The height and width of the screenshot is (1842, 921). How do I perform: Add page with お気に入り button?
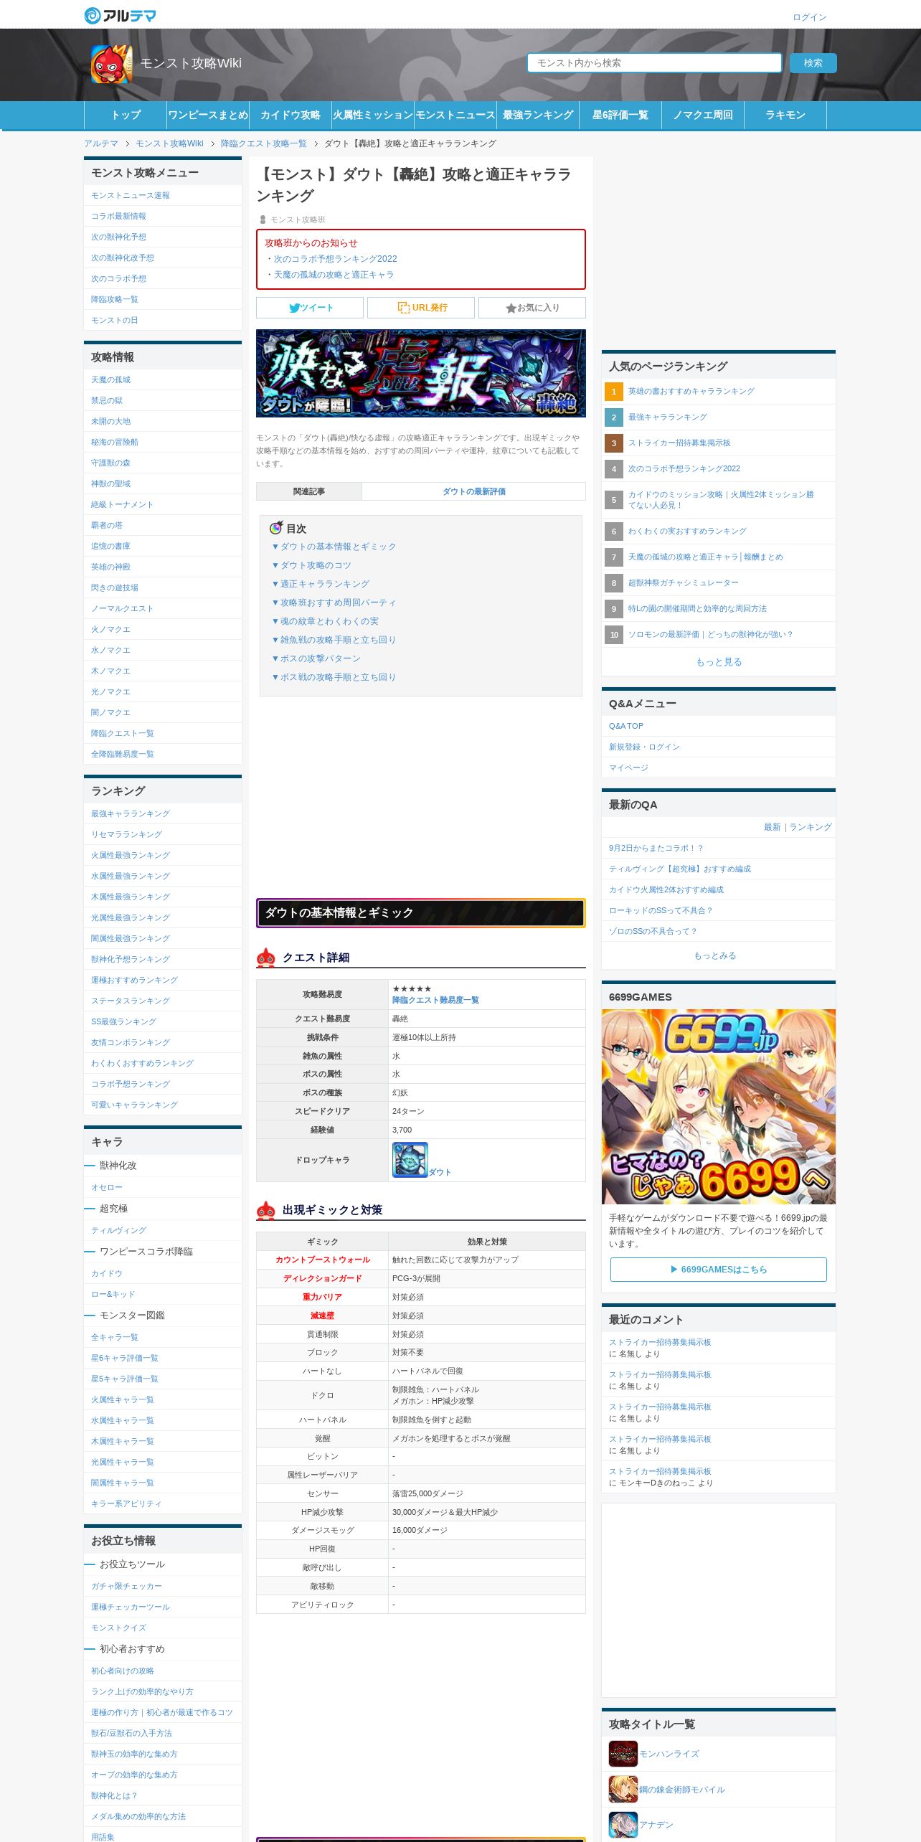click(x=532, y=308)
